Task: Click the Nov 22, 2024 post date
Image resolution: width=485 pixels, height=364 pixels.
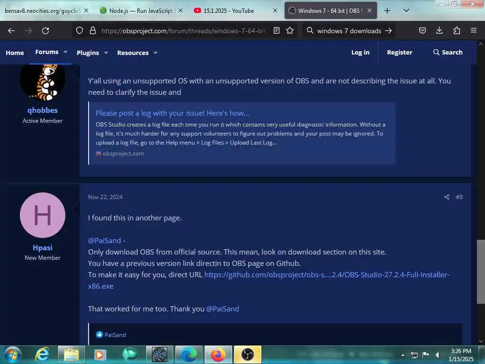Action: pyautogui.click(x=105, y=197)
